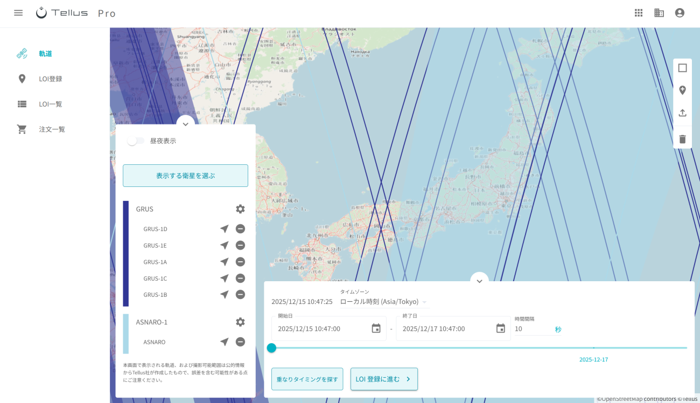Collapse the satellite list panel chevron
The width and height of the screenshot is (700, 403).
pos(185,124)
